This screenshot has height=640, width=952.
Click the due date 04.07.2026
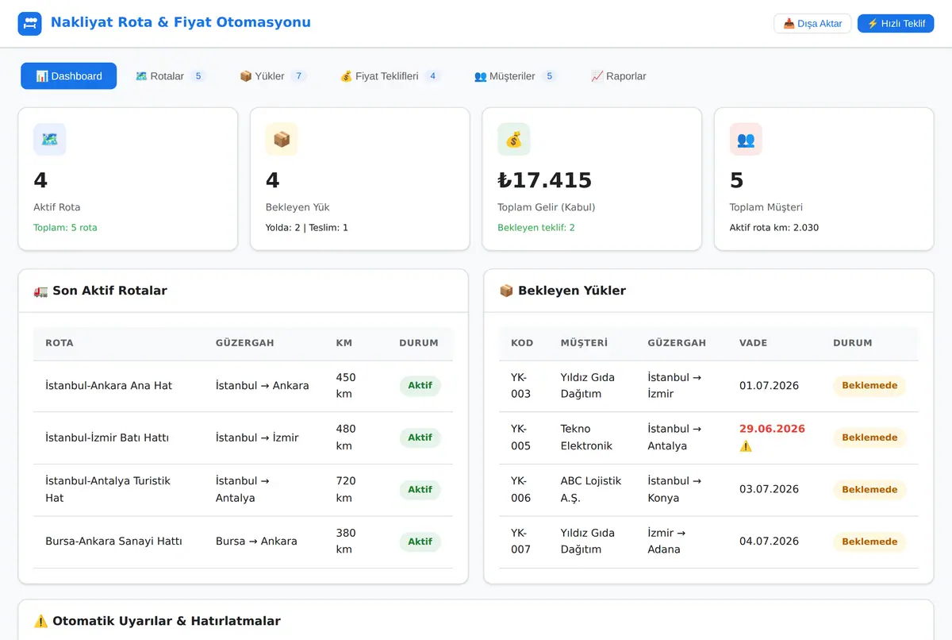769,542
